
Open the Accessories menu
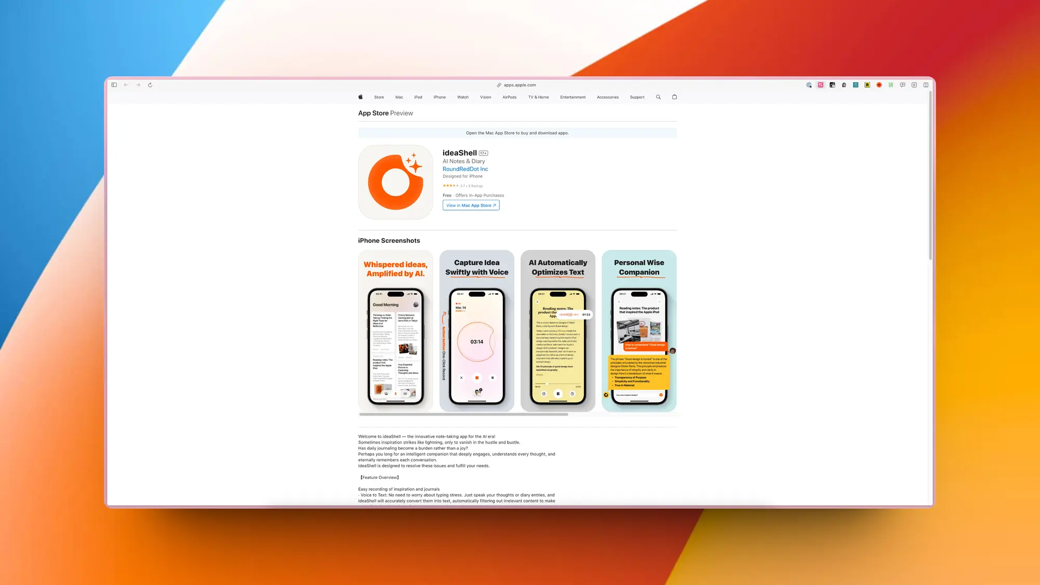[x=608, y=97]
